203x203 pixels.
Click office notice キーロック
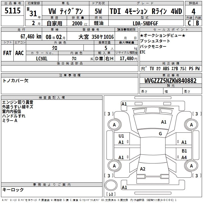click(13, 190)
